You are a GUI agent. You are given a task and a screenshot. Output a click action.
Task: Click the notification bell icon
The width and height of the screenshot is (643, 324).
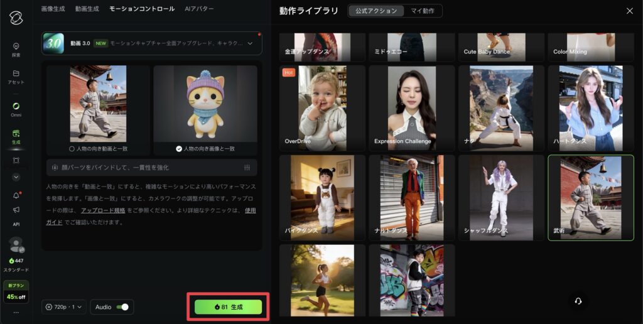tap(16, 195)
